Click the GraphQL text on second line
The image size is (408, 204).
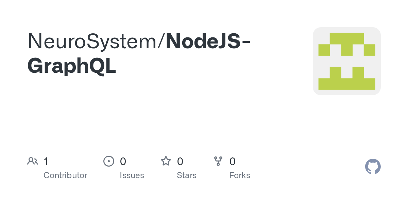[72, 66]
